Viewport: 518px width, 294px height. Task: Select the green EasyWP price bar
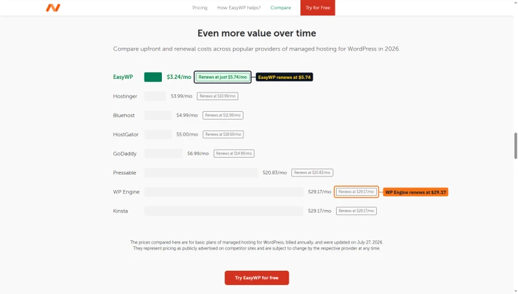click(x=153, y=77)
